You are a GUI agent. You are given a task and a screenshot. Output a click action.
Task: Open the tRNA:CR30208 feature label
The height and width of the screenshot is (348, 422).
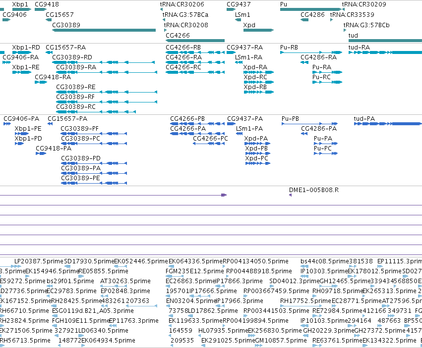pyautogui.click(x=186, y=25)
